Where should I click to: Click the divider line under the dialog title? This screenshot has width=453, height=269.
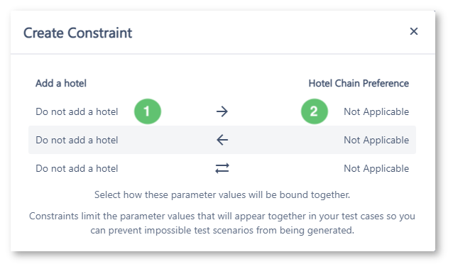pos(223,54)
